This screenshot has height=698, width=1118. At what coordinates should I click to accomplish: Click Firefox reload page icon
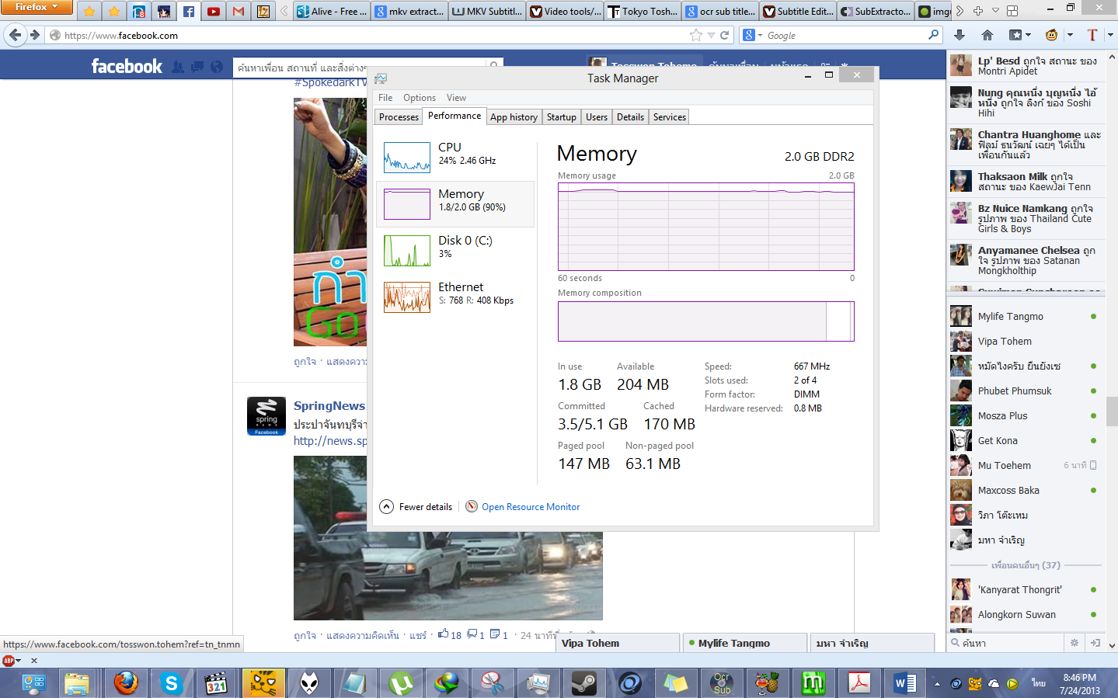725,35
